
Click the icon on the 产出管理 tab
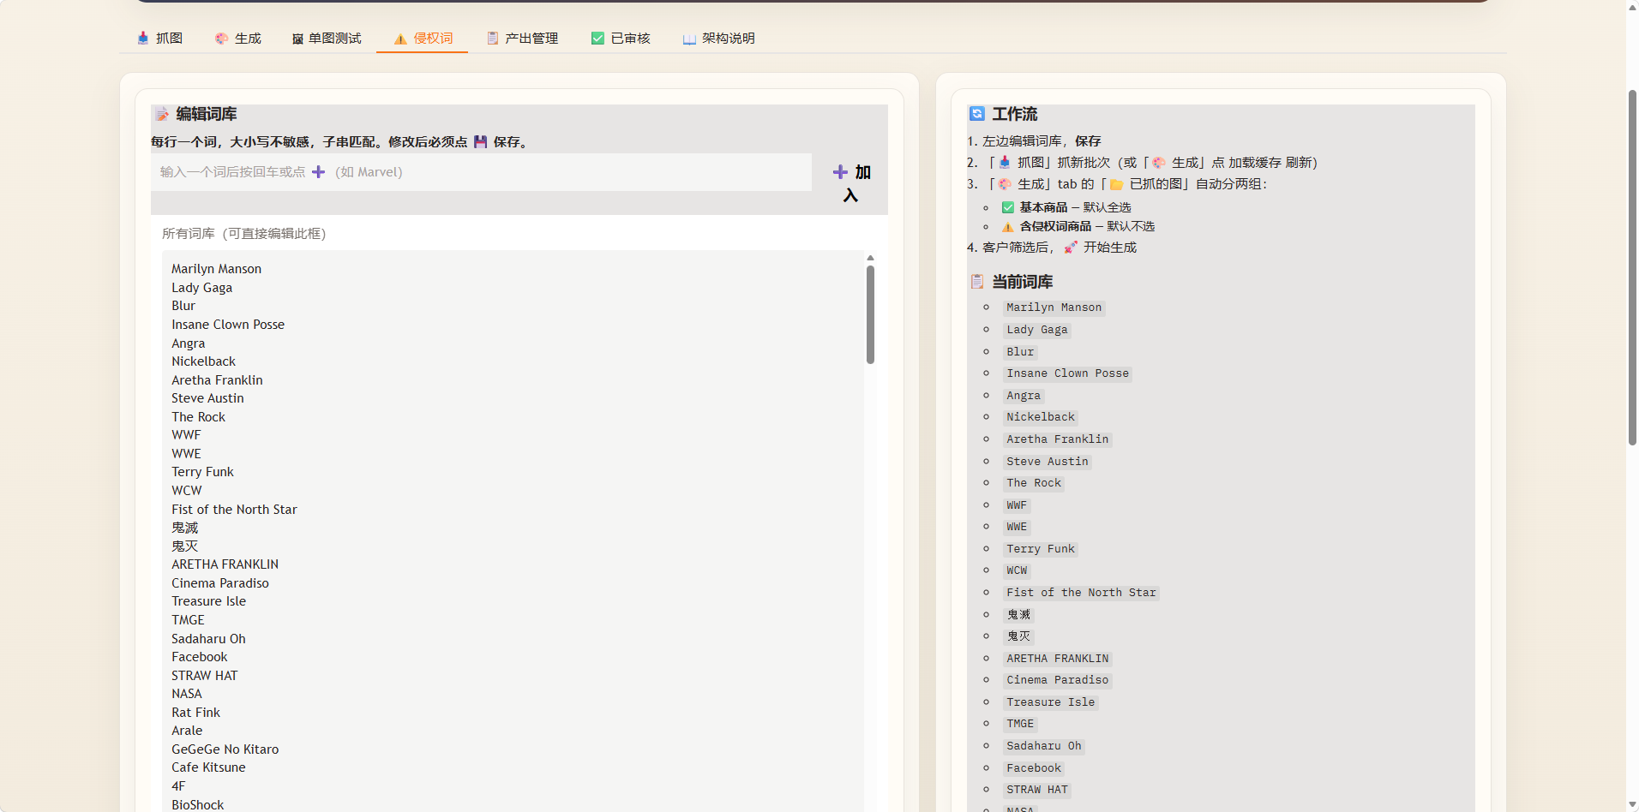(x=492, y=39)
